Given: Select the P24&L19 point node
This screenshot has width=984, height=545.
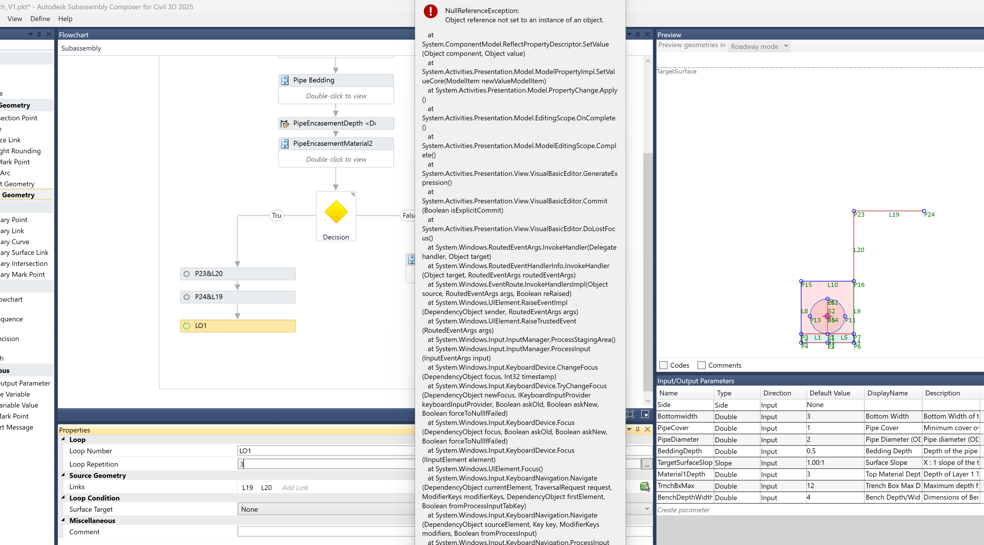Looking at the screenshot, I should pyautogui.click(x=238, y=297).
